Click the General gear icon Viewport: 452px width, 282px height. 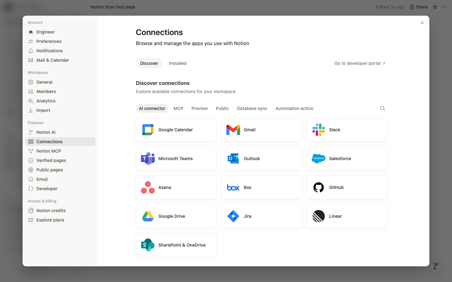31,82
